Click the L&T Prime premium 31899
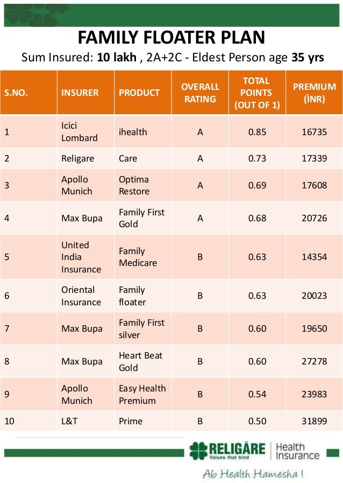The width and height of the screenshot is (343, 483). point(314,421)
